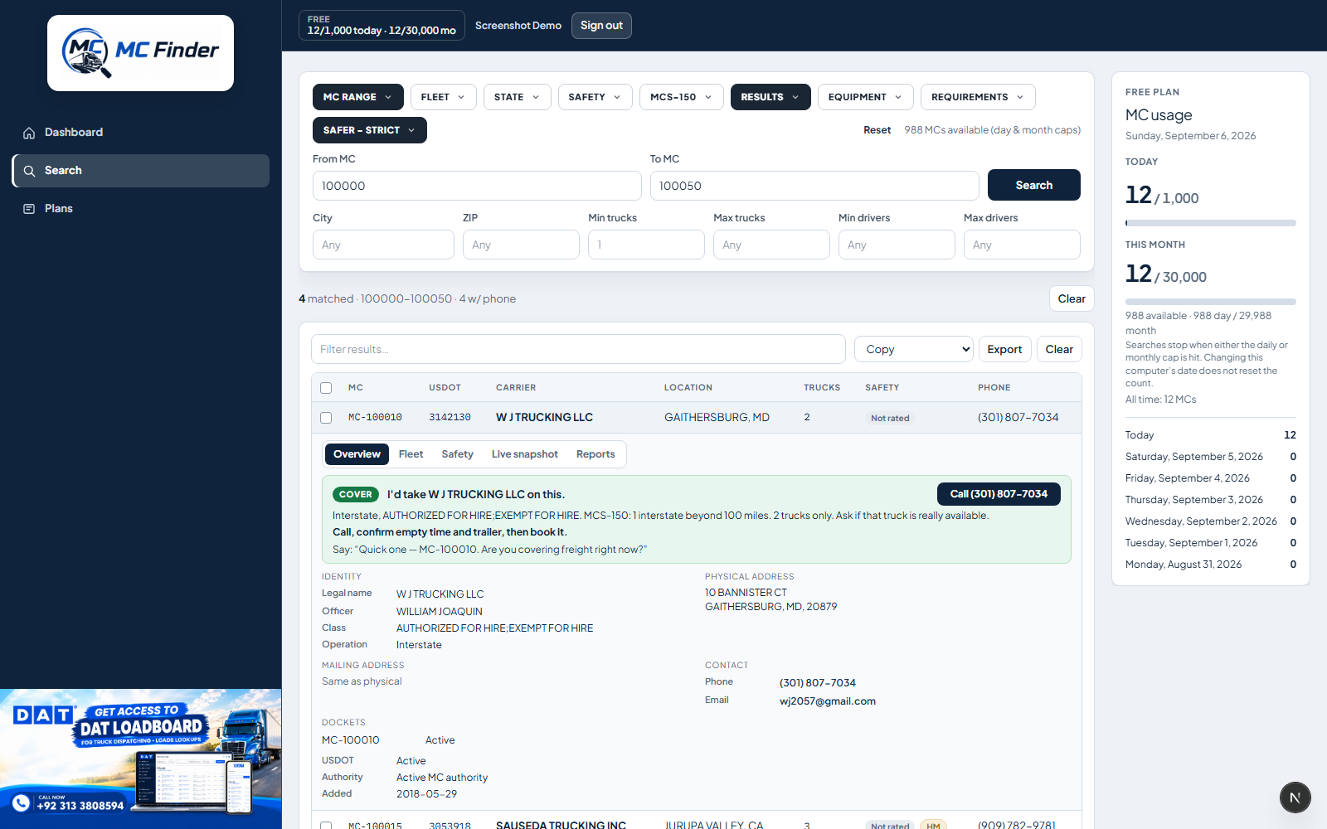The height and width of the screenshot is (829, 1327).
Task: Expand the REQUIREMENTS filter
Action: (x=978, y=97)
